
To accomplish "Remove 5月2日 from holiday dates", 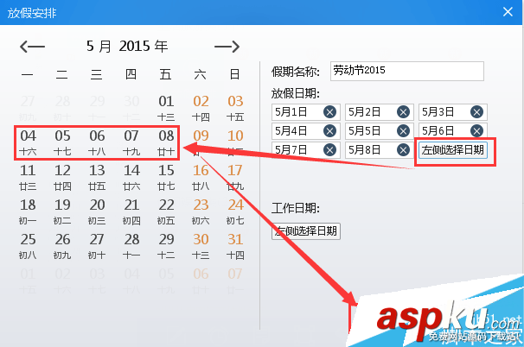I will pyautogui.click(x=403, y=112).
